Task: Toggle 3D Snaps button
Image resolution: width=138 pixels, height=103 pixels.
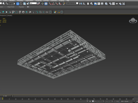Action: pyautogui.click(x=50, y=4)
